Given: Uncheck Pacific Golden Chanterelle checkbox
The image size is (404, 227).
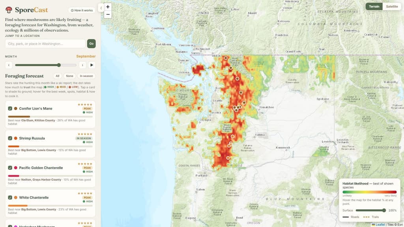Looking at the screenshot, I should pos(10,168).
